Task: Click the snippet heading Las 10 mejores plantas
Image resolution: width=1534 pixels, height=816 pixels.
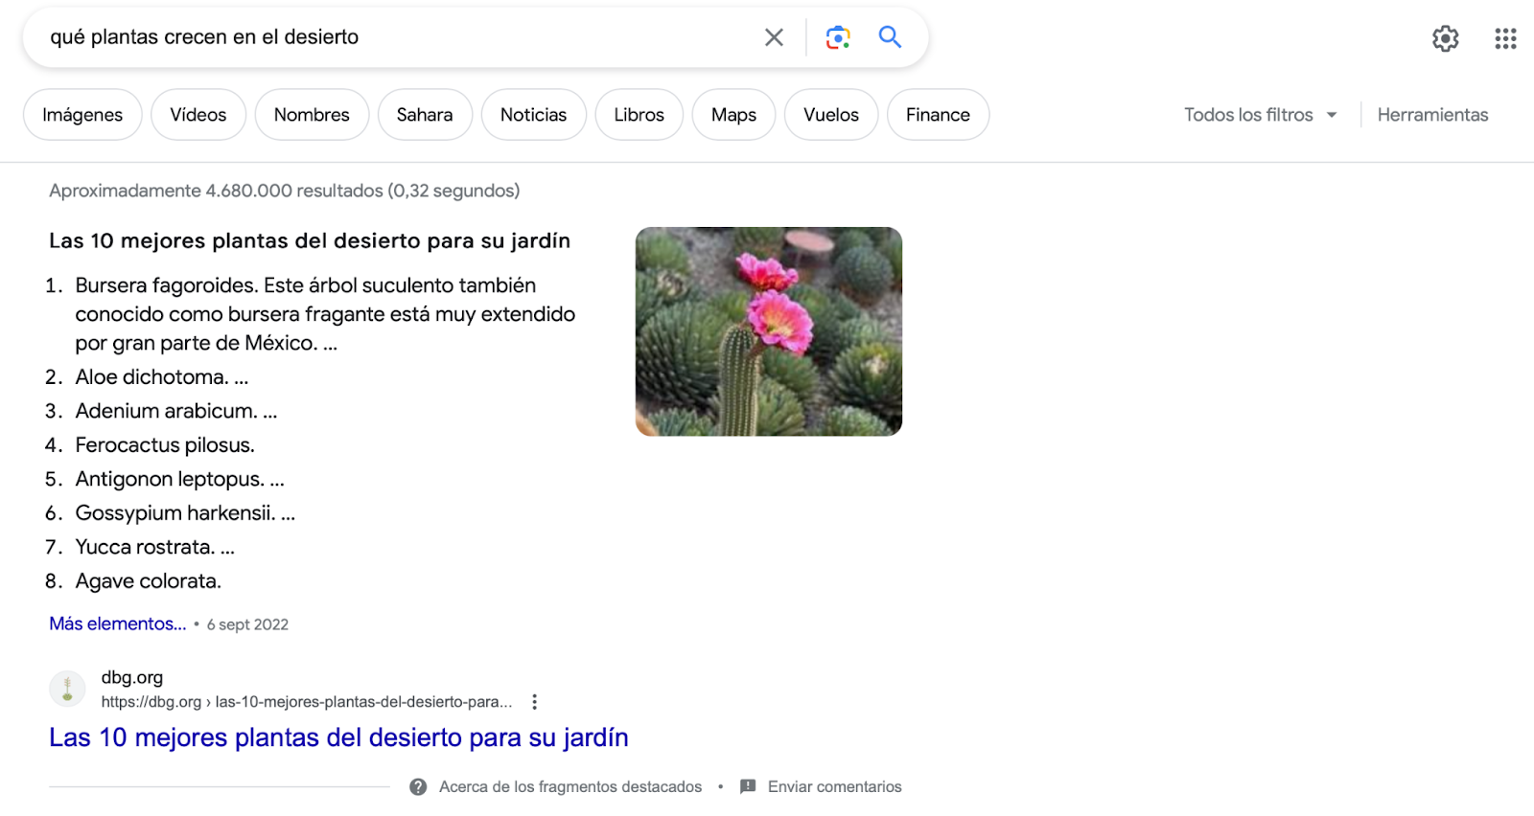Action: point(310,240)
